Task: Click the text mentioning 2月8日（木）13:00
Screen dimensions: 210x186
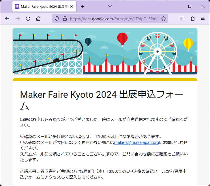Action: pyautogui.click(x=103, y=174)
